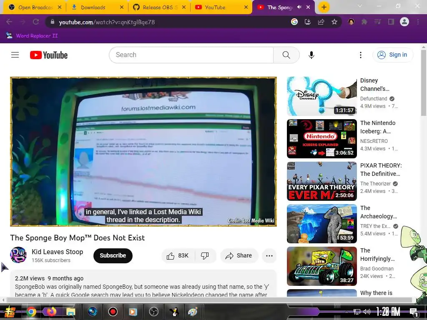Open the notifications icon in the tray
This screenshot has width=427, height=320.
pos(414,312)
